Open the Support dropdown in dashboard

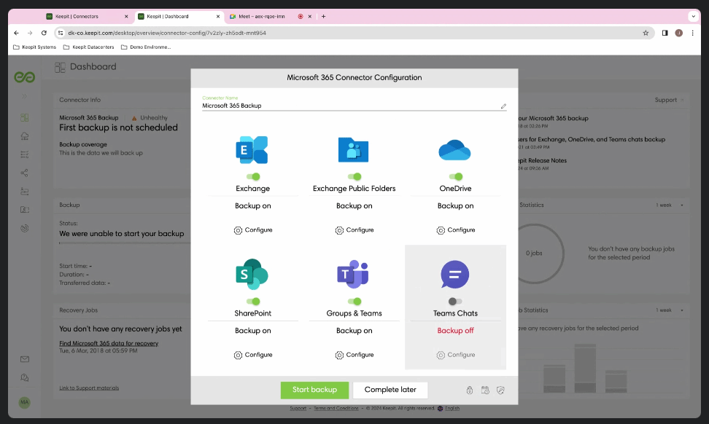[668, 100]
